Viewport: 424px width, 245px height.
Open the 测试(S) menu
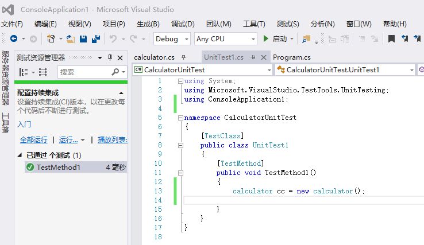point(288,24)
